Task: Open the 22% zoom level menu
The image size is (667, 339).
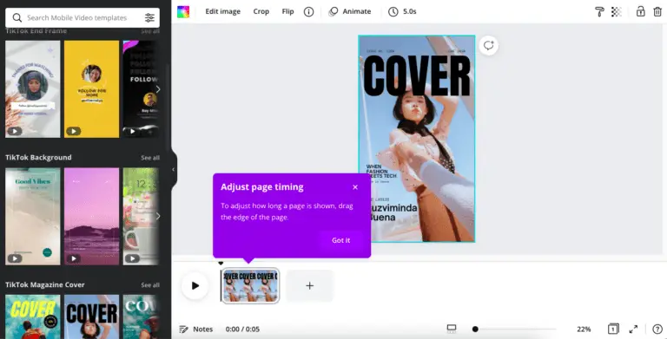Action: tap(584, 329)
